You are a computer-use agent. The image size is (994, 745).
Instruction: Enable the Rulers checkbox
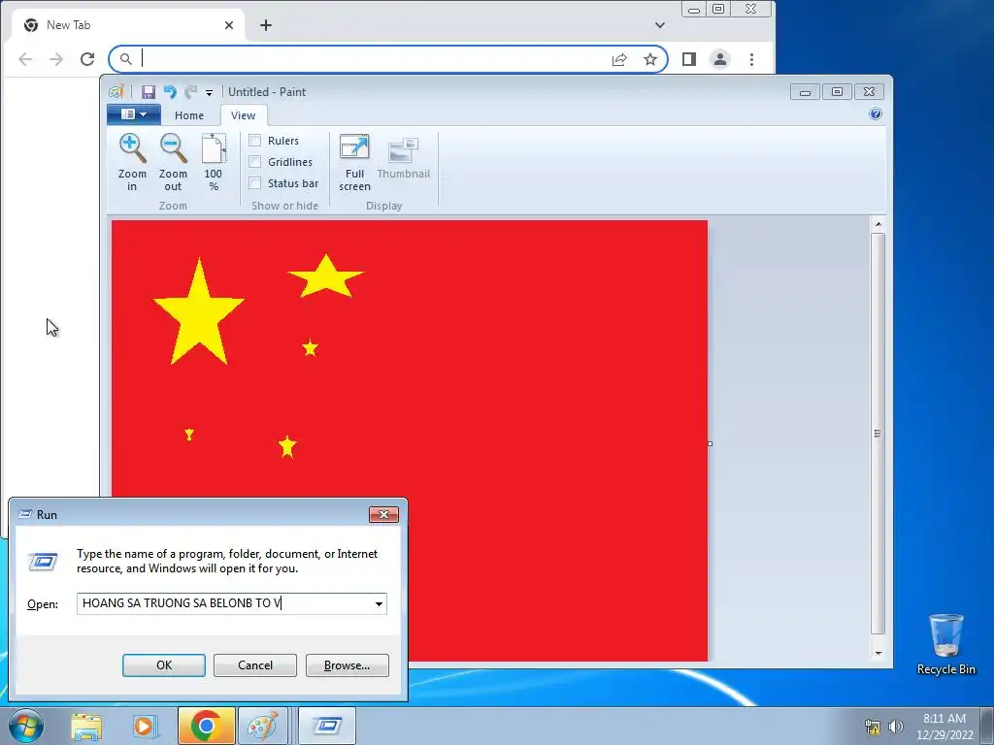(x=255, y=141)
